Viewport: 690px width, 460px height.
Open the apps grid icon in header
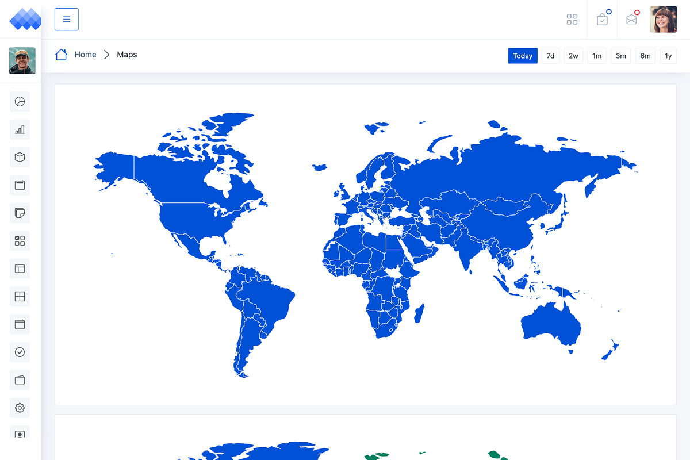click(x=572, y=20)
